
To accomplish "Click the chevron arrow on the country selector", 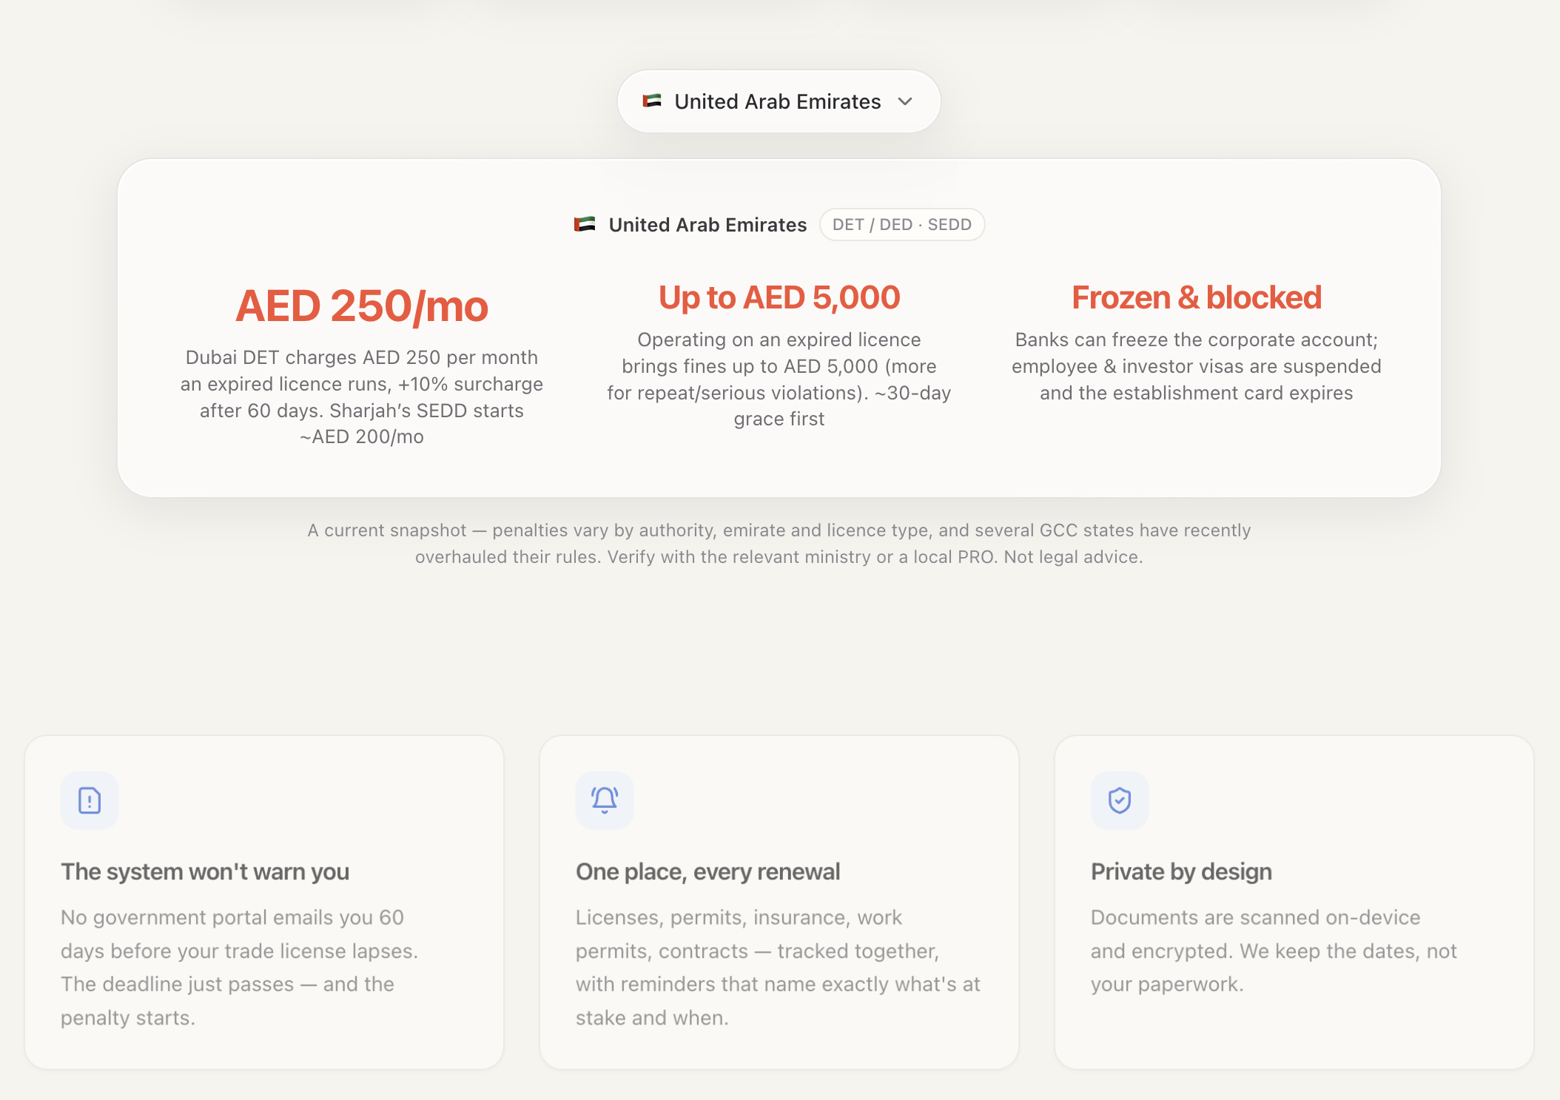I will 905,101.
